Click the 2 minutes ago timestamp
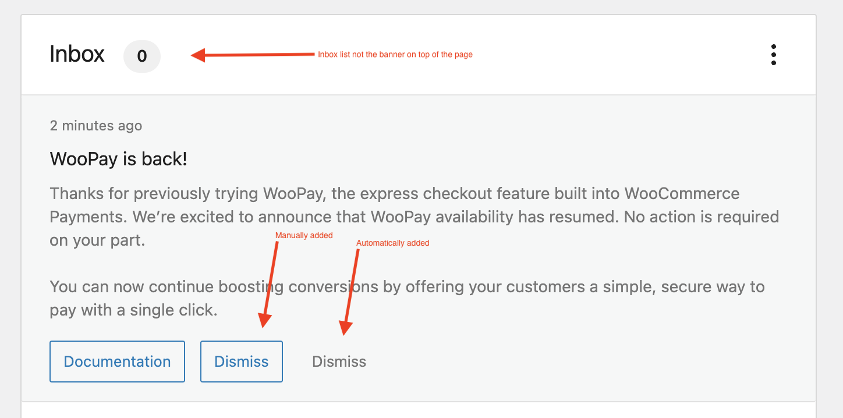Viewport: 843px width, 418px height. [x=96, y=126]
